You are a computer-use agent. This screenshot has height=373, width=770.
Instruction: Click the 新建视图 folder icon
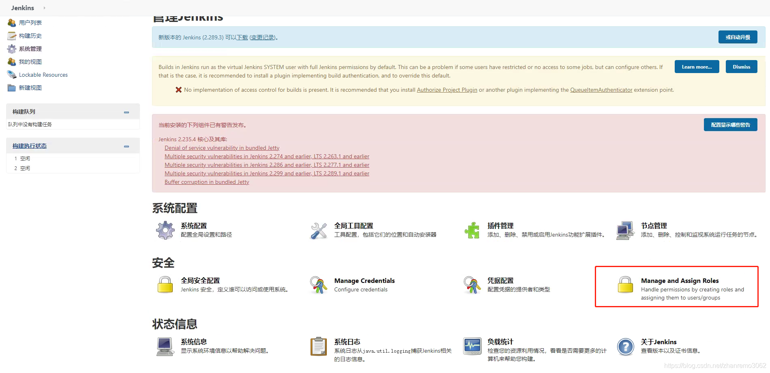pos(12,88)
